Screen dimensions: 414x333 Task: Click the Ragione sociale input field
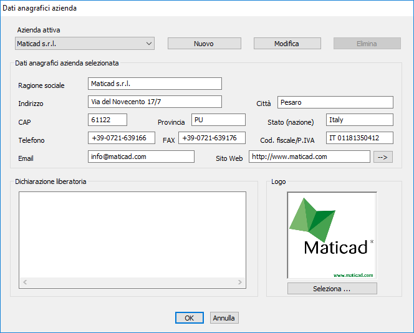click(x=155, y=84)
